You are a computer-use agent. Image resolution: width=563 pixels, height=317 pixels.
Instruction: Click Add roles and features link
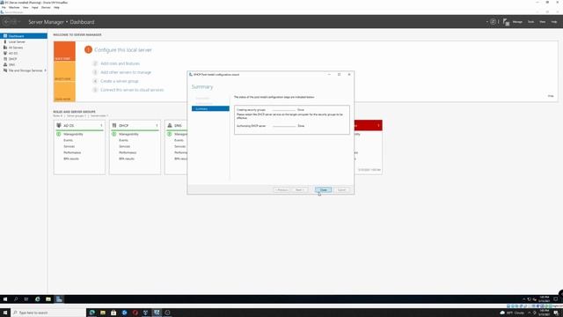pos(120,63)
